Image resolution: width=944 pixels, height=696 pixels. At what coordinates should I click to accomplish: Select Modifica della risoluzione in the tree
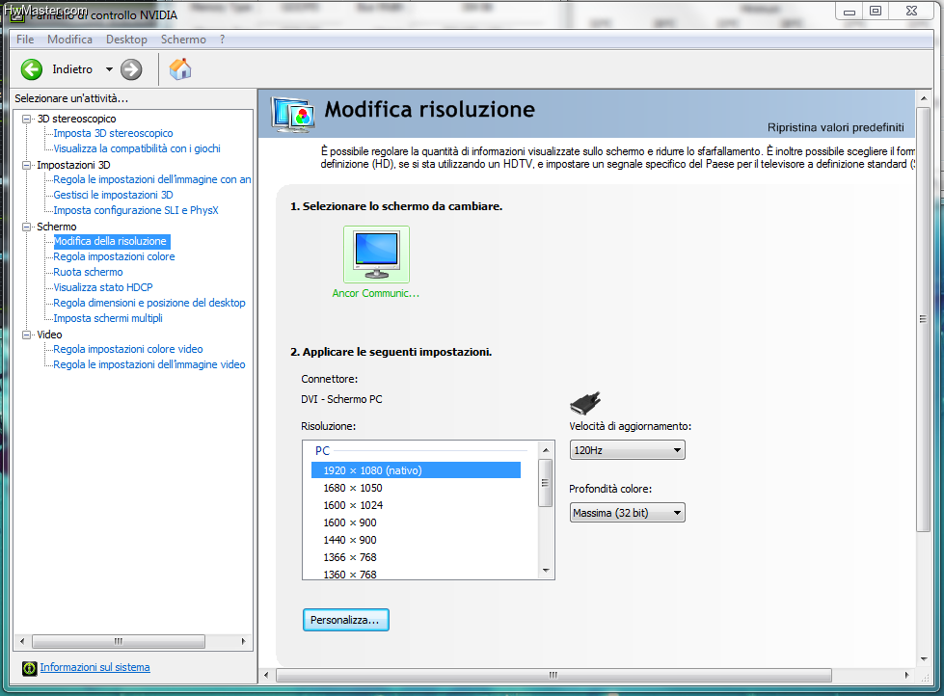coord(112,241)
